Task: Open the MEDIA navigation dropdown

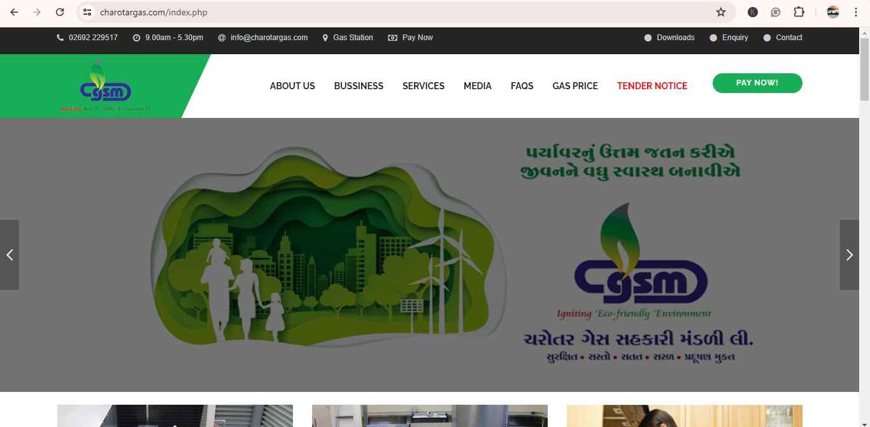Action: point(477,85)
